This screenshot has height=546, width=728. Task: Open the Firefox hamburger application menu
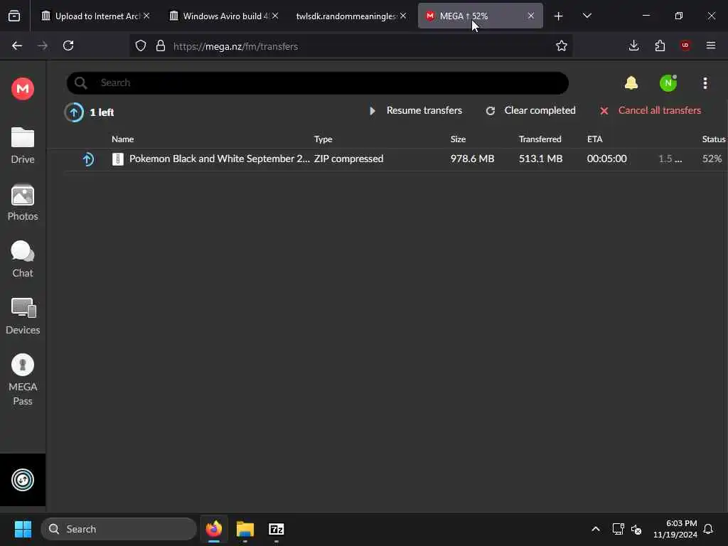(711, 45)
